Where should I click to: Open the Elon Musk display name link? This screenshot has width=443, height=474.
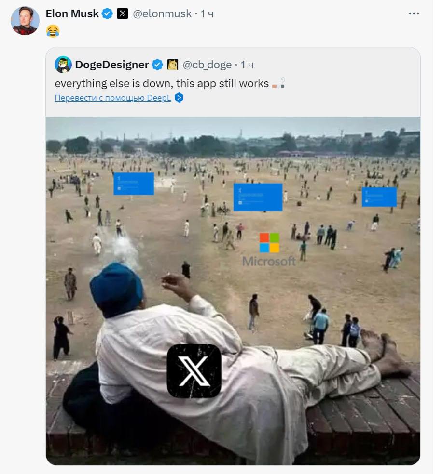tap(72, 14)
